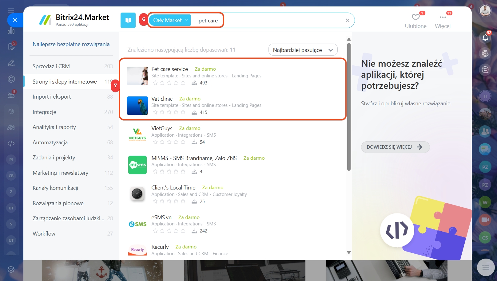Open the chat bubble icon in right sidebar
This screenshot has height=281, width=497.
click(485, 149)
